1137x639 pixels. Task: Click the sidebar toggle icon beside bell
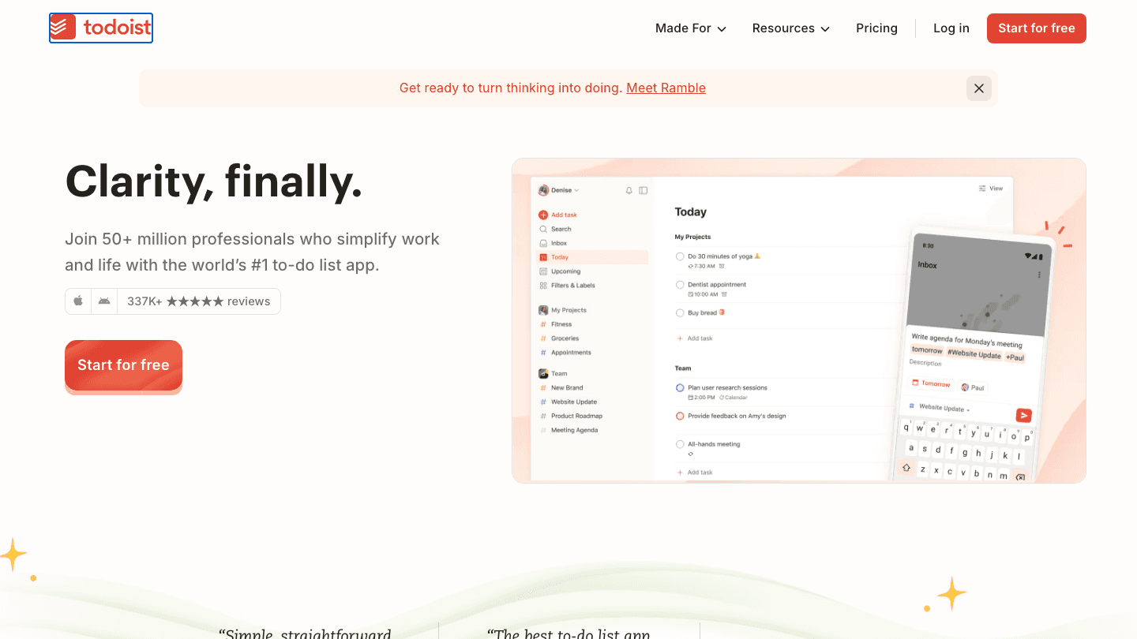pos(644,190)
